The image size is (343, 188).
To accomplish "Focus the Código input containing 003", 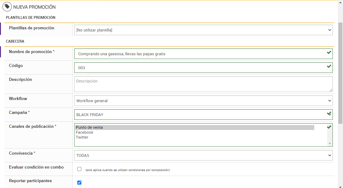I will pos(198,68).
